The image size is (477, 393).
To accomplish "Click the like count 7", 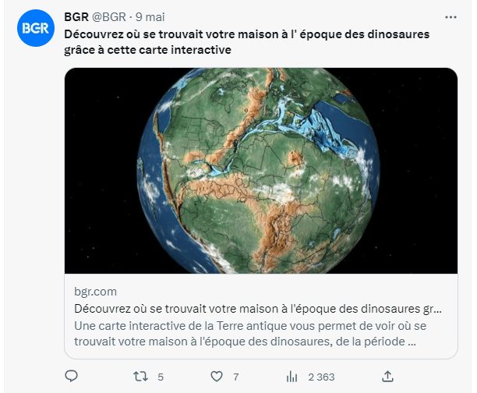I will tap(235, 377).
